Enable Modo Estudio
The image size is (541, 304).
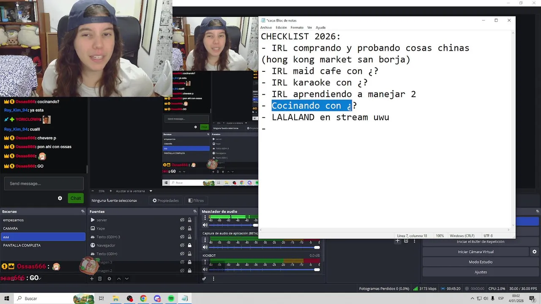pyautogui.click(x=481, y=262)
